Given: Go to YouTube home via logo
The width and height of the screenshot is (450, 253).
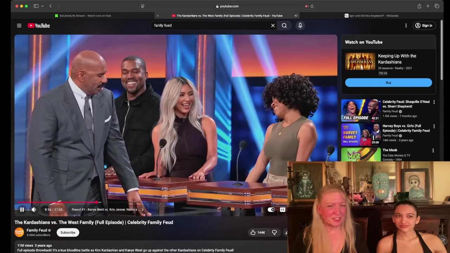Looking at the screenshot, I should (39, 26).
